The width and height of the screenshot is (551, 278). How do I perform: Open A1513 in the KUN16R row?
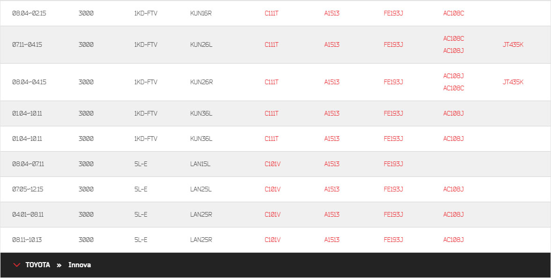click(332, 13)
